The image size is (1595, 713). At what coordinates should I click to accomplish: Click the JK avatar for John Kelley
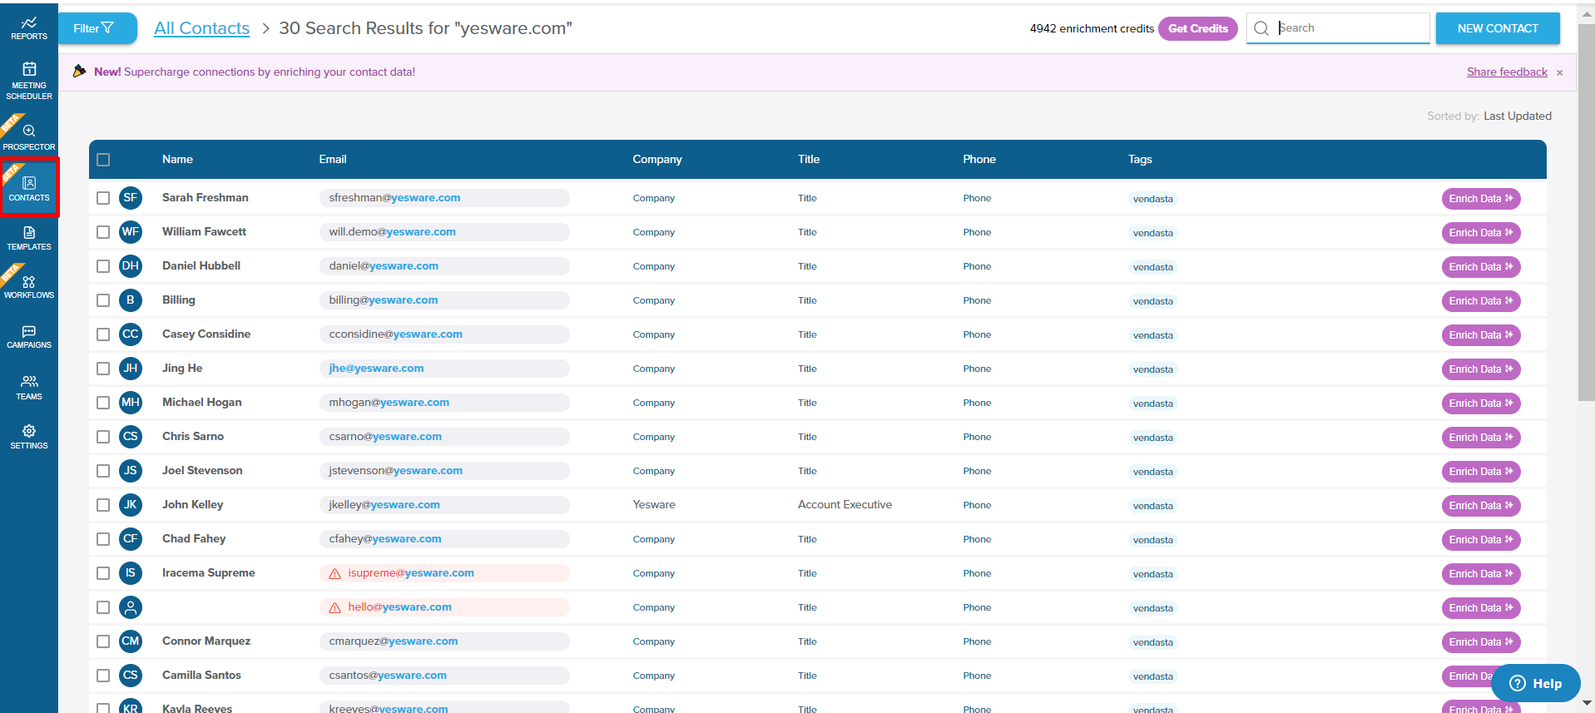[x=131, y=505]
